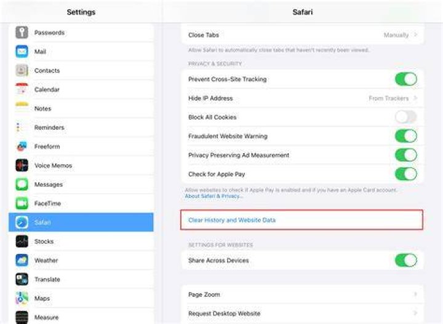The height and width of the screenshot is (324, 443).
Task: Open Weather settings row
Action: coord(81,260)
